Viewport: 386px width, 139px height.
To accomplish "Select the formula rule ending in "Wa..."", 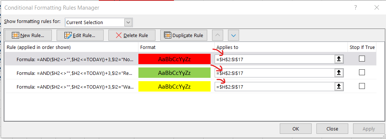I will [75, 87].
